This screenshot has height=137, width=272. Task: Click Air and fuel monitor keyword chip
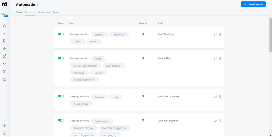pos(85,80)
